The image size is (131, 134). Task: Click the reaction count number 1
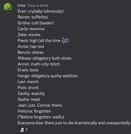pyautogui.click(x=27, y=130)
